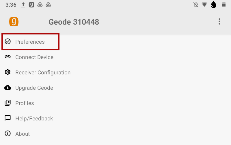
Task: Go to Profiles
Action: click(x=25, y=103)
